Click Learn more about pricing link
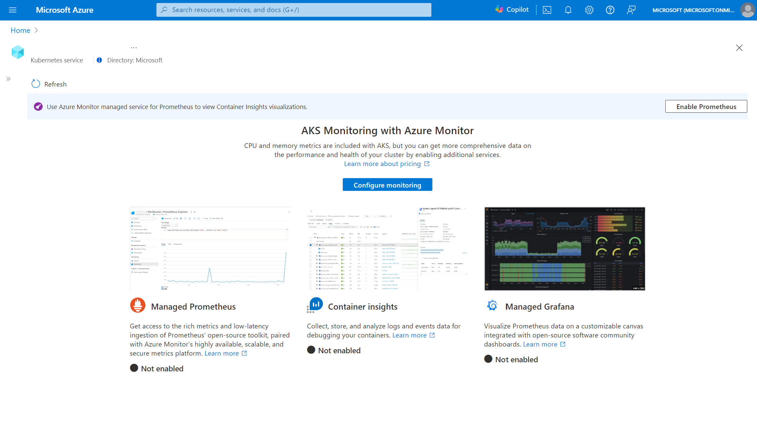757x422 pixels. pyautogui.click(x=387, y=163)
